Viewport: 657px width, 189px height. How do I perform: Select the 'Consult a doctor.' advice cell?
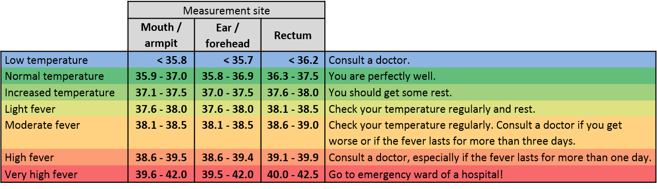(x=491, y=60)
